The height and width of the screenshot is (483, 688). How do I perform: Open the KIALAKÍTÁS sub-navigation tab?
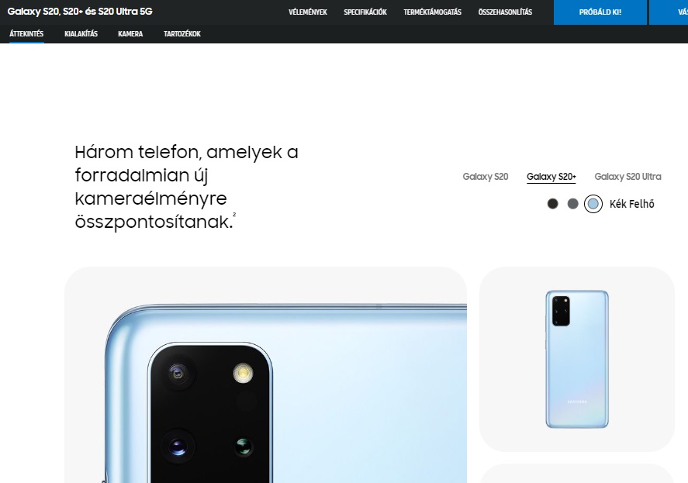point(81,34)
